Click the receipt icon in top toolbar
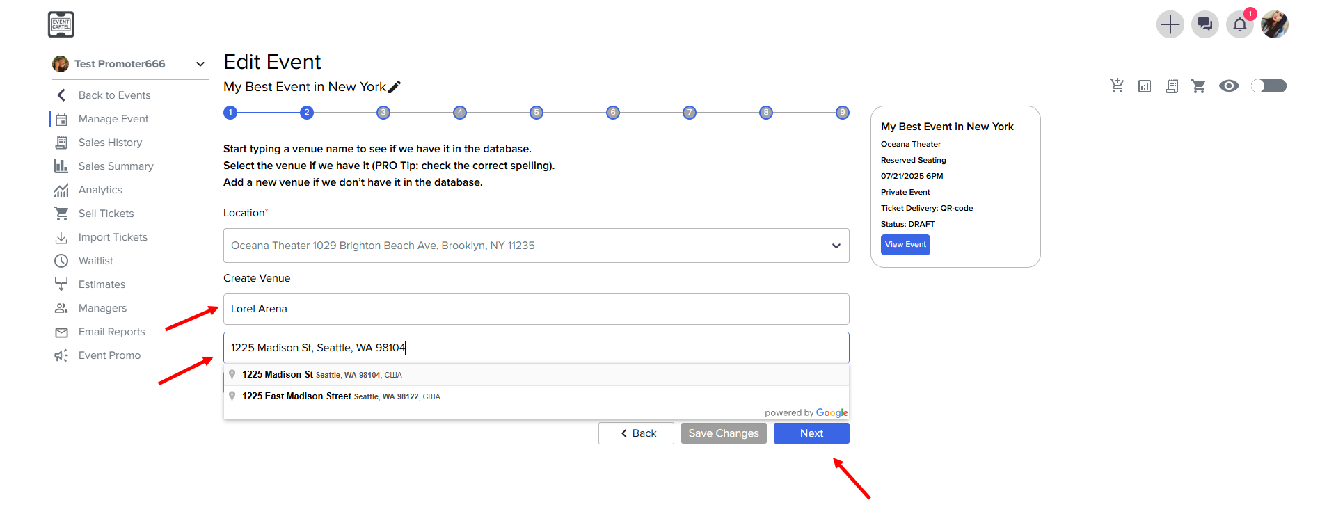Screen dimensions: 1336x507 pos(1172,86)
